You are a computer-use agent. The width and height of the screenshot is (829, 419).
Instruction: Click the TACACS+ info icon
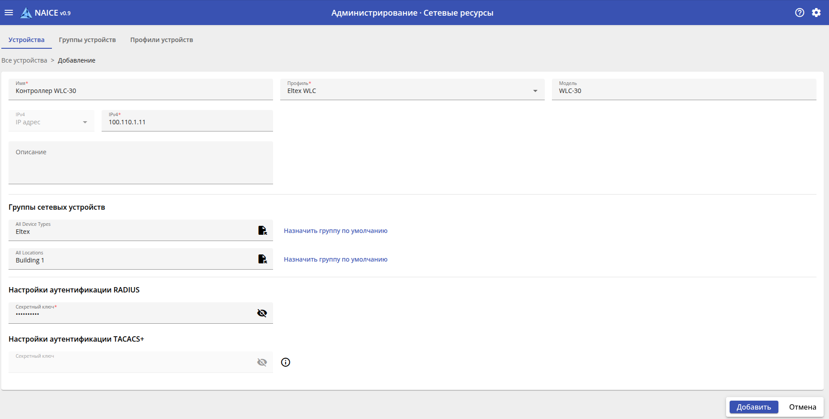[x=286, y=362]
